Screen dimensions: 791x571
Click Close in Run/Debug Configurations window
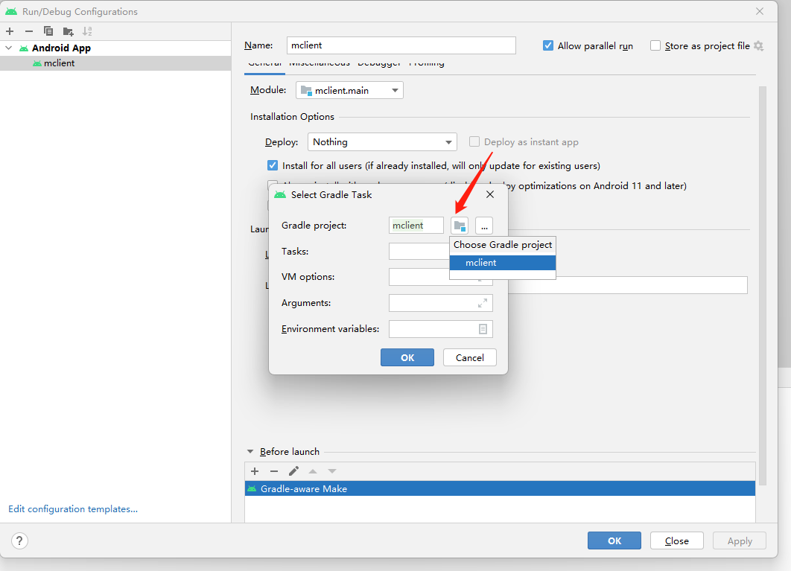(x=676, y=540)
